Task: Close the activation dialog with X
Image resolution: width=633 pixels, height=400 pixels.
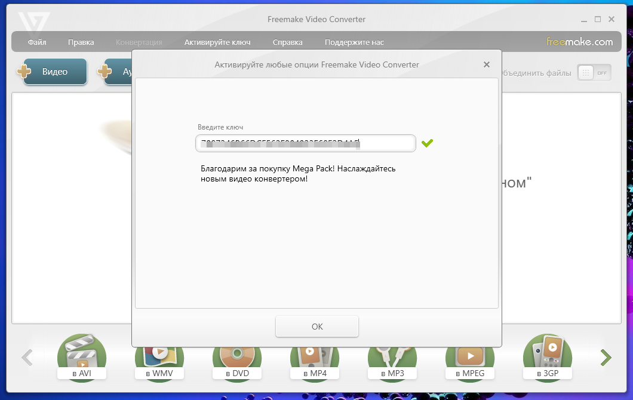Action: [487, 64]
